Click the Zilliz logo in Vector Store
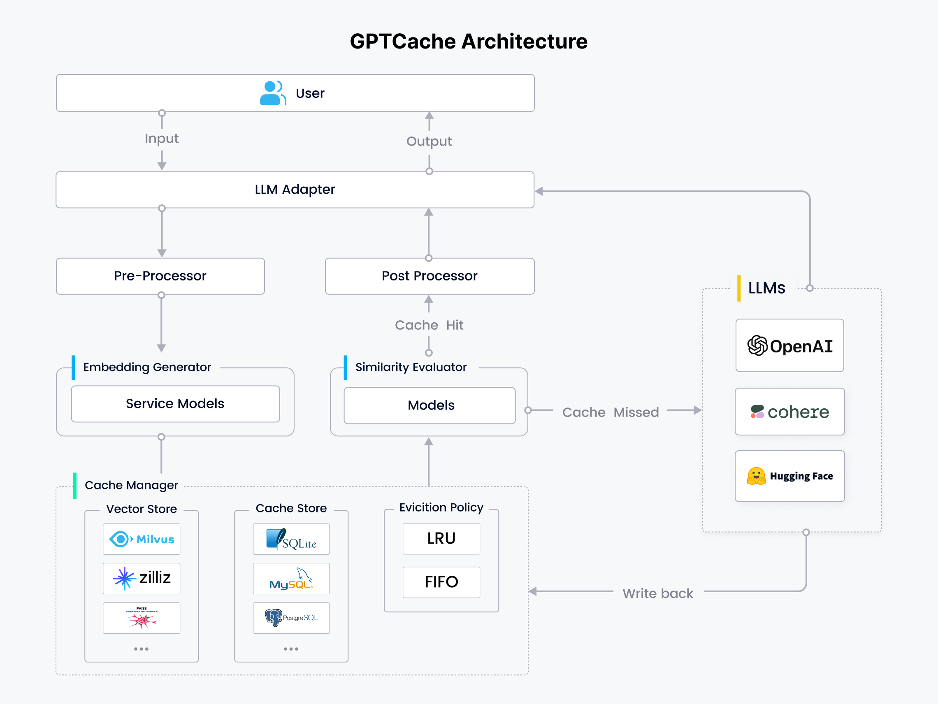The width and height of the screenshot is (938, 704). pyautogui.click(x=141, y=578)
